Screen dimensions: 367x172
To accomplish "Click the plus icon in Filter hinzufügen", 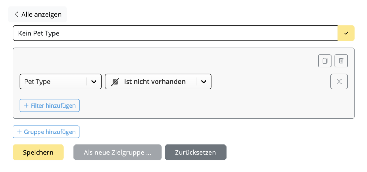I will 26,106.
